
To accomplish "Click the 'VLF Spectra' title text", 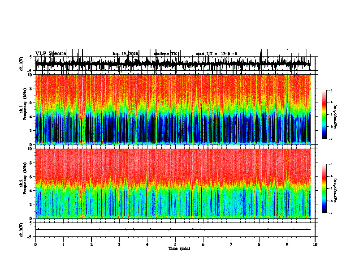I will pos(51,53).
